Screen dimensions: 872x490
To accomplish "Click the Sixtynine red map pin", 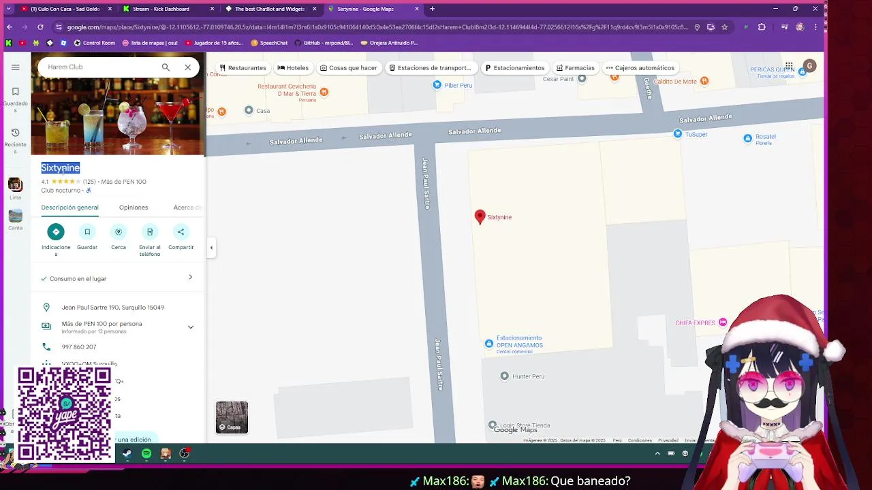I will tap(480, 217).
